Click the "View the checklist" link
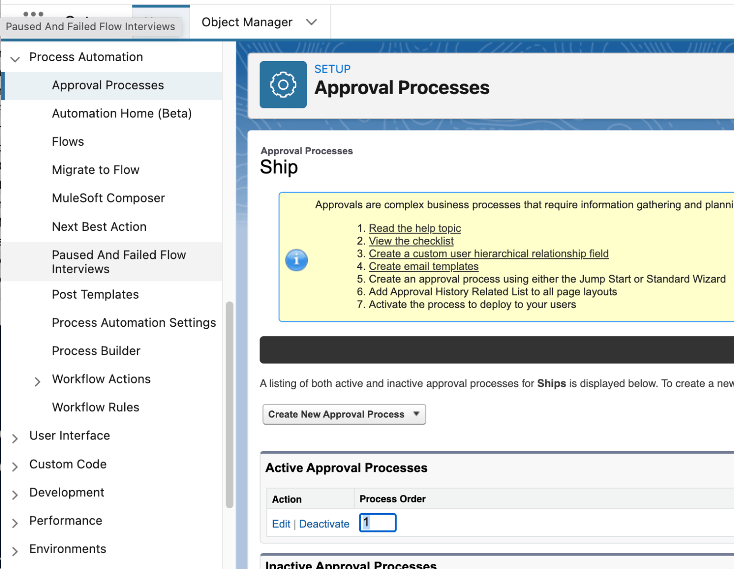Screen dimensions: 734x569 (x=411, y=241)
